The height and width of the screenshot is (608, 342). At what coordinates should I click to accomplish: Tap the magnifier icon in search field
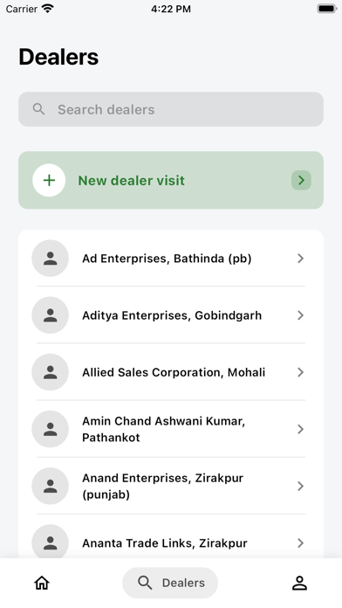tap(38, 109)
